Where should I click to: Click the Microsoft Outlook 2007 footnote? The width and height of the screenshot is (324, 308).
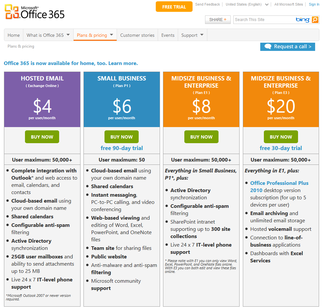pos(38,297)
